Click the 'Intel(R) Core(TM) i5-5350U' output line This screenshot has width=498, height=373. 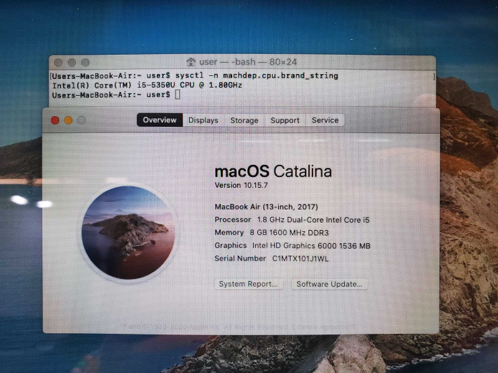tap(147, 85)
